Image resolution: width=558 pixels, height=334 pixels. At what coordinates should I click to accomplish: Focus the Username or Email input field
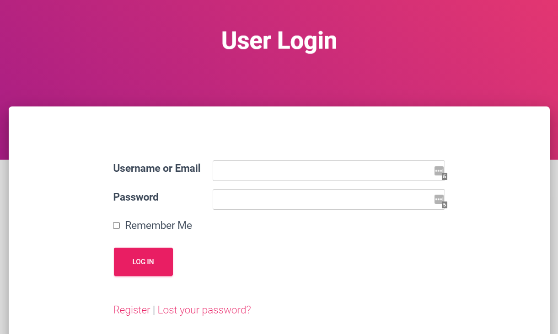pos(320,171)
